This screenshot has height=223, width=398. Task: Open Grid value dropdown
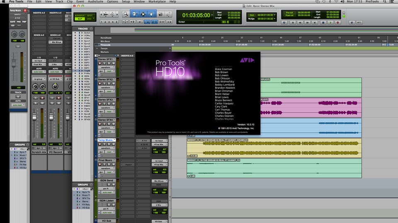coord(274,15)
